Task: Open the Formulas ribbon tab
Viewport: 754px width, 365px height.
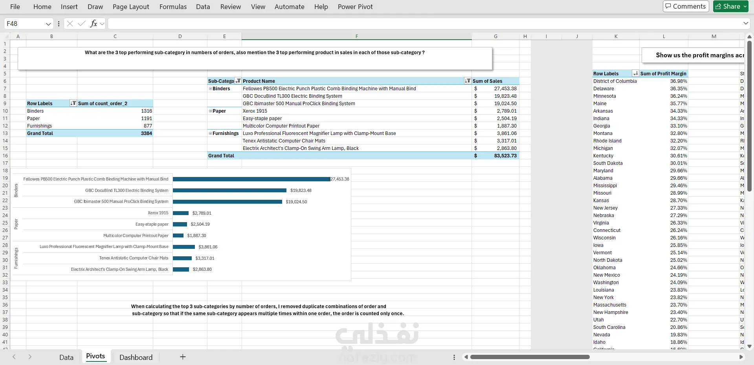Action: [x=173, y=7]
